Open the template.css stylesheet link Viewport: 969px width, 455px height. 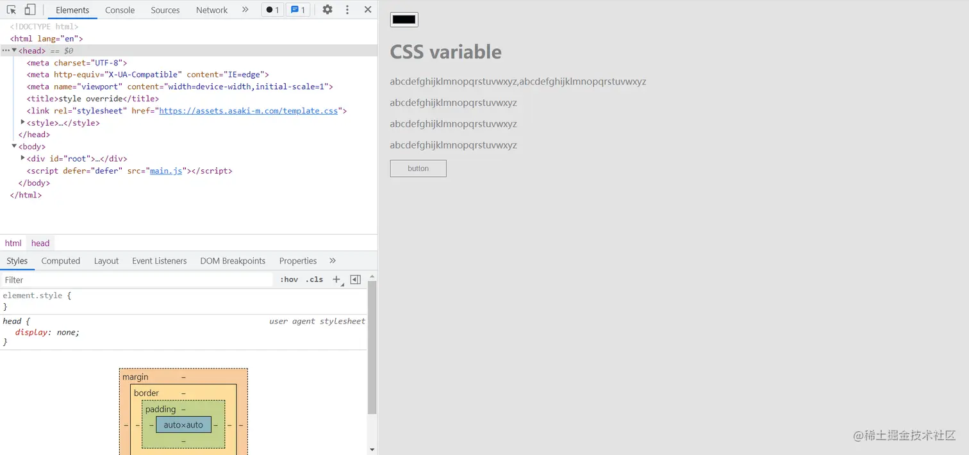click(248, 111)
